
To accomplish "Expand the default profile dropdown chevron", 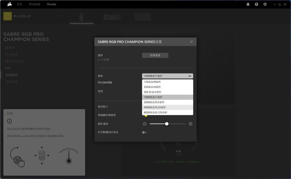I will [61, 16].
